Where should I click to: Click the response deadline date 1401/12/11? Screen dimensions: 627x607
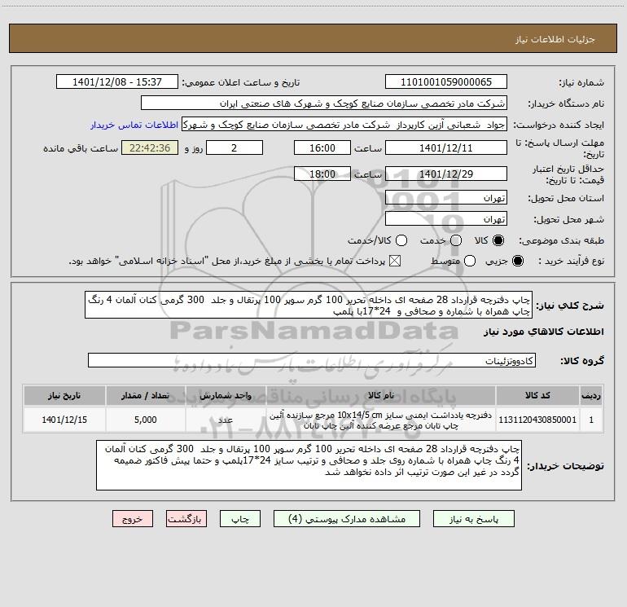(x=446, y=147)
